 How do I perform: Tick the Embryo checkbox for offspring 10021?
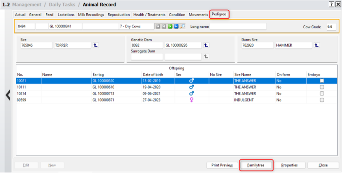pos(322,80)
